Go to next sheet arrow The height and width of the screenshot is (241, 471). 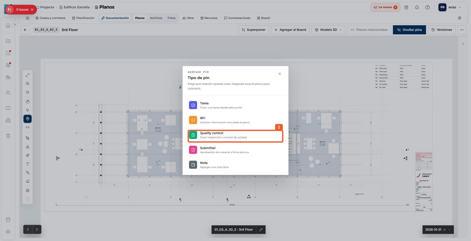(x=37, y=229)
